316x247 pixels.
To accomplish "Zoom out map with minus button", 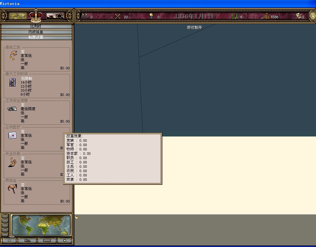I will (9, 240).
